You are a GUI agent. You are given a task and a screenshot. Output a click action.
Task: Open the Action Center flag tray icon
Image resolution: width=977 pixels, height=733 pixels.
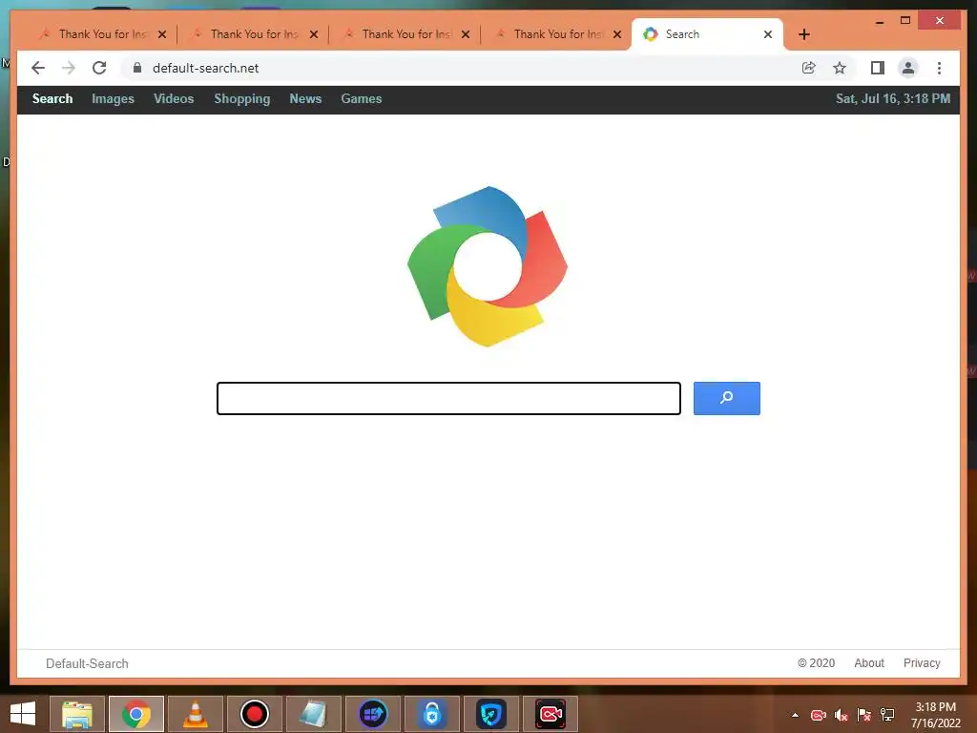click(x=863, y=715)
